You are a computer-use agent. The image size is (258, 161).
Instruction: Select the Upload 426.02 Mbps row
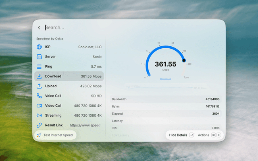point(69,86)
